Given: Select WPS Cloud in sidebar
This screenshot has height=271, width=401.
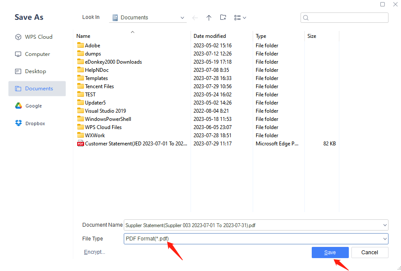Looking at the screenshot, I should point(38,37).
